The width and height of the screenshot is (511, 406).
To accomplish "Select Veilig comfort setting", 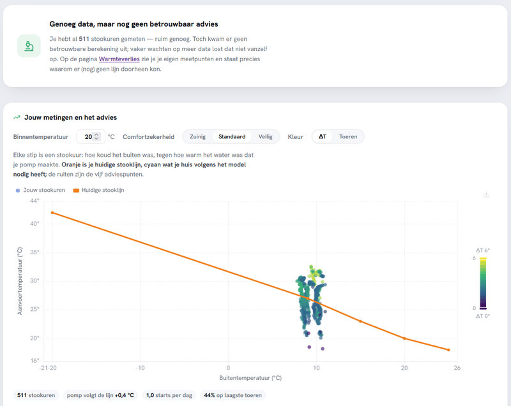I will pos(265,137).
